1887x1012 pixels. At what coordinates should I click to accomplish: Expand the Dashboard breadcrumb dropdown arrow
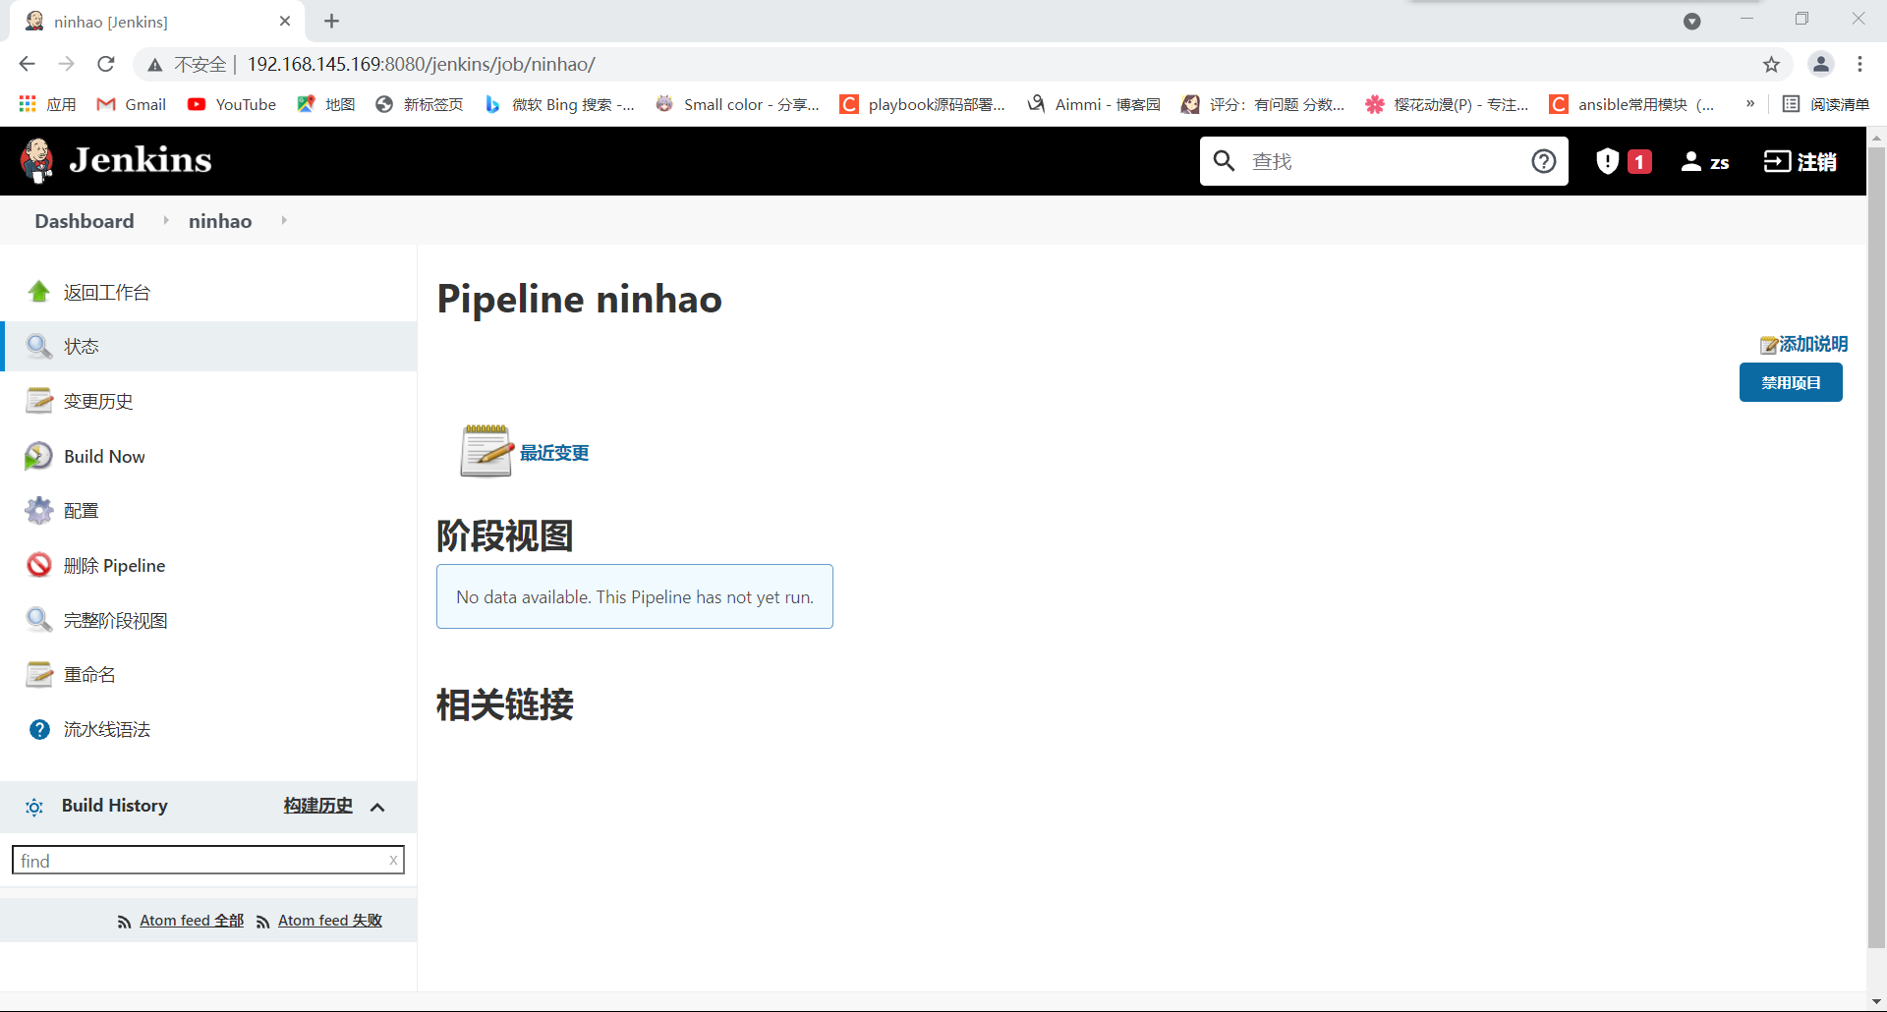coord(165,221)
